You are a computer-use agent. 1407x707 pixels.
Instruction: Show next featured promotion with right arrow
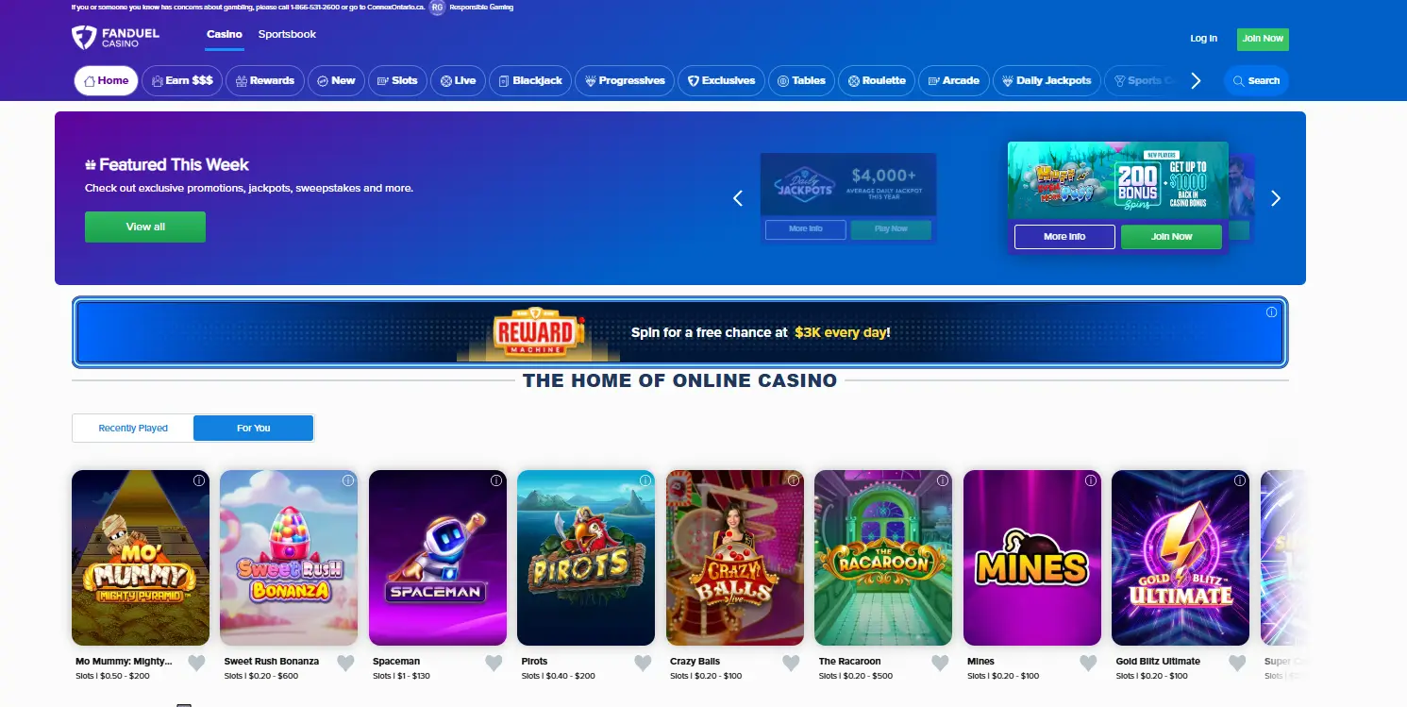click(x=1276, y=198)
